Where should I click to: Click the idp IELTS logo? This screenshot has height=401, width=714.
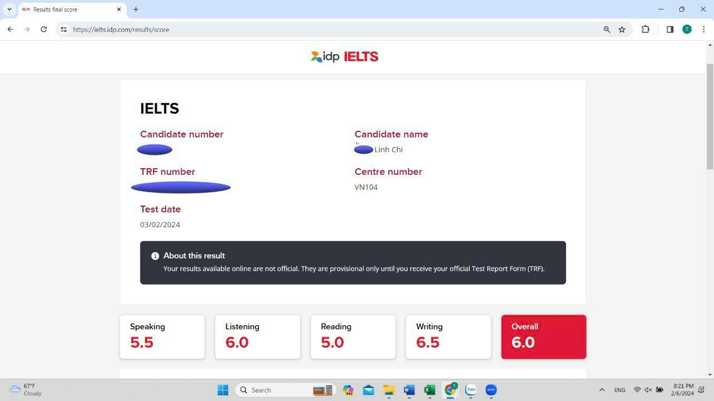tap(345, 56)
